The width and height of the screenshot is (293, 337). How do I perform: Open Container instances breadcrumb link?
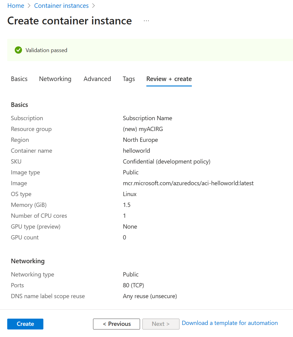61,5
